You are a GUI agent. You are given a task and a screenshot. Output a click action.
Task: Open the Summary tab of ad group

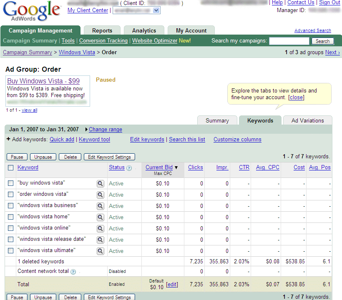click(217, 120)
